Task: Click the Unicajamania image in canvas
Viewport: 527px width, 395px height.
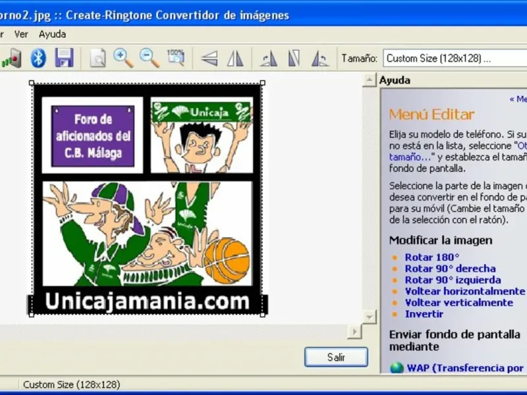Action: pos(147,199)
